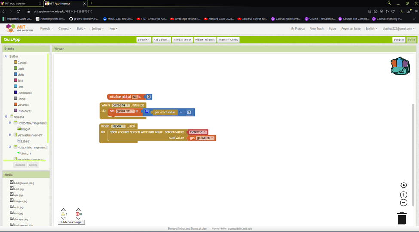The image size is (419, 232).
Task: Open the Settings menu
Action: [97, 29]
